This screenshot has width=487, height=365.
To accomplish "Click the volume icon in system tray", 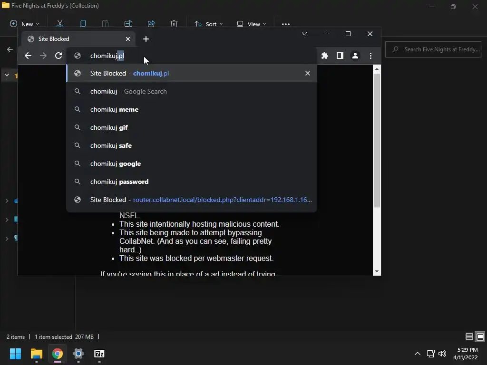I will pos(442,354).
